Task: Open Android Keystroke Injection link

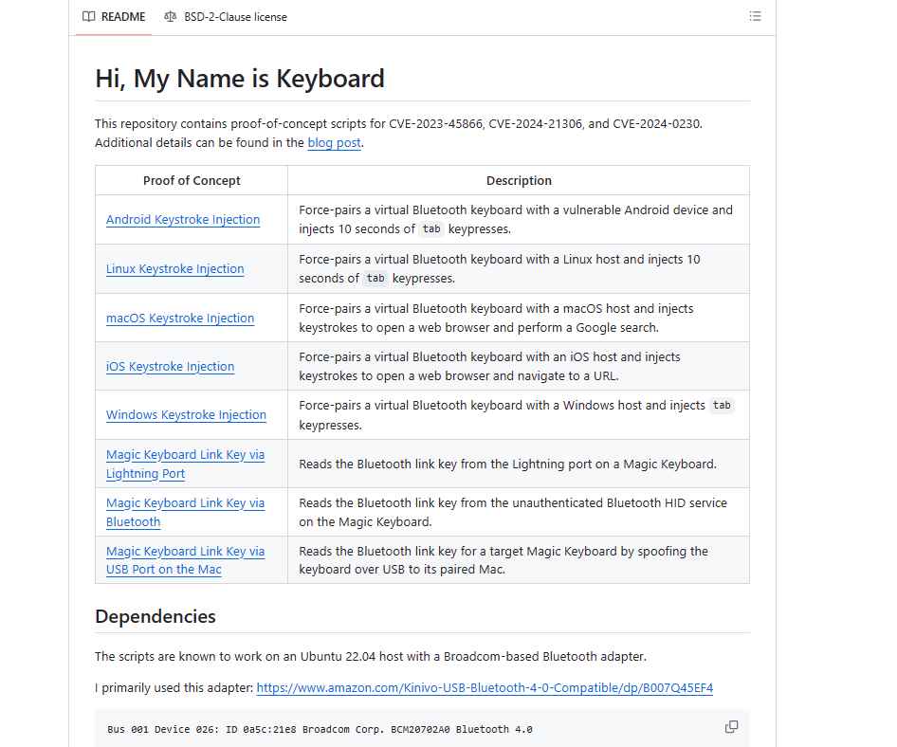Action: point(182,219)
